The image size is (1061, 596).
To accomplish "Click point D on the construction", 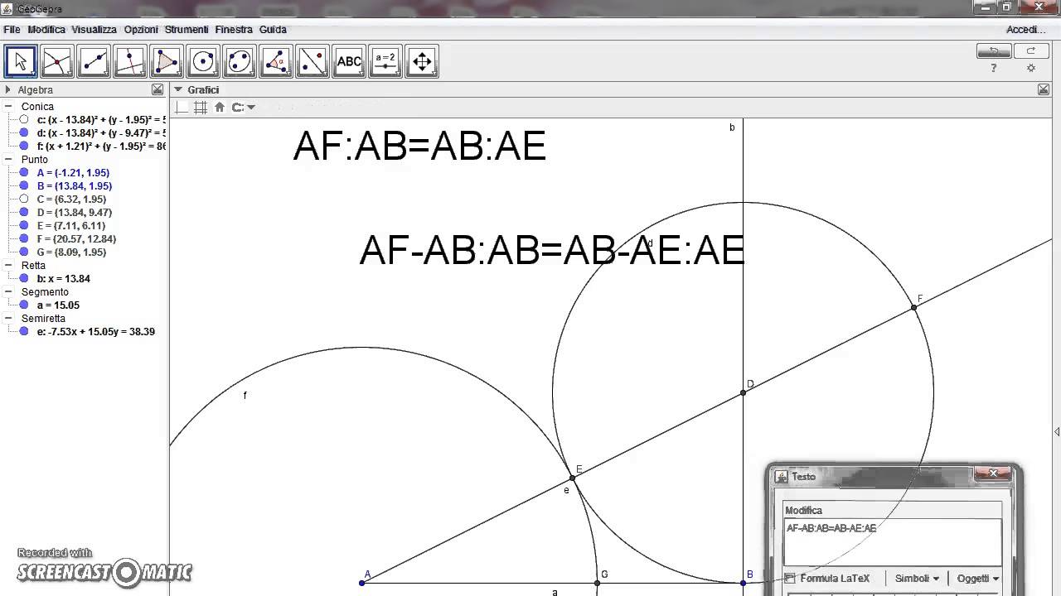I will [x=743, y=393].
